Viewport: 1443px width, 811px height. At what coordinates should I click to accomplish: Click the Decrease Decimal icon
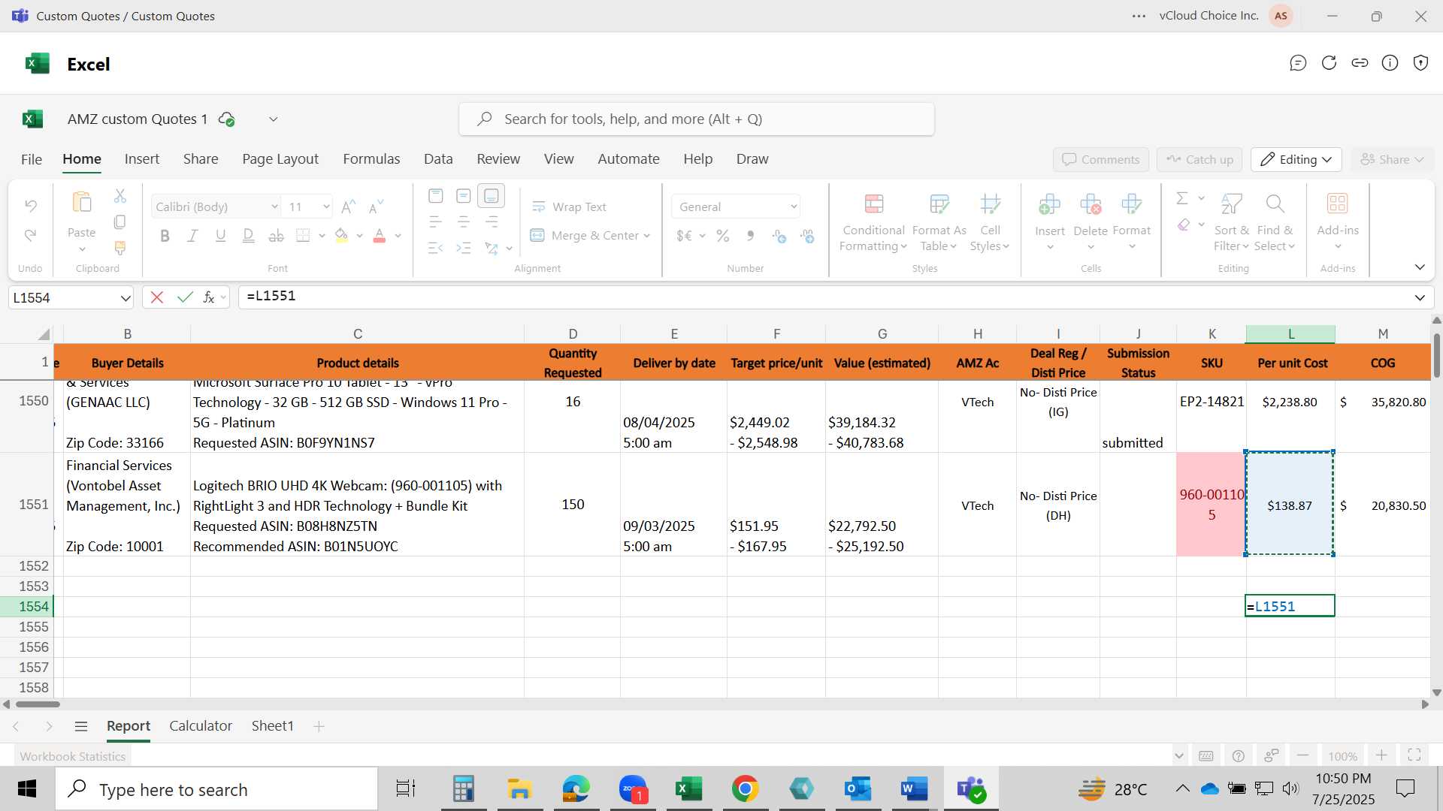click(808, 236)
